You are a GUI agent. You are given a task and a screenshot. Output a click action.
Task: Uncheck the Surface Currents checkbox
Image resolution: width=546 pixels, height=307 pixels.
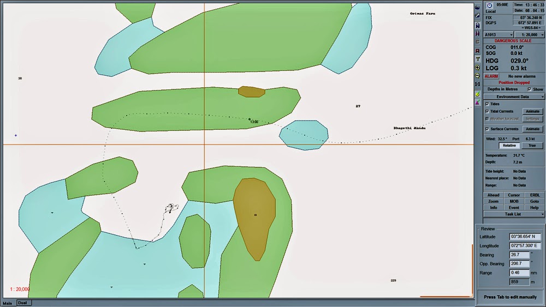coord(487,129)
